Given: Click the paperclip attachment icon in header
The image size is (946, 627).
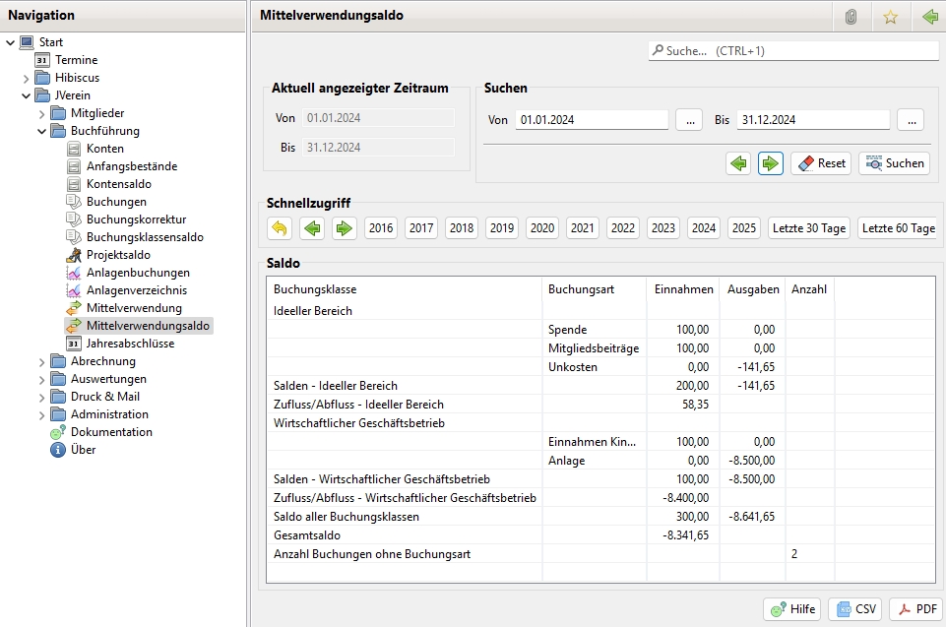Looking at the screenshot, I should pos(851,17).
